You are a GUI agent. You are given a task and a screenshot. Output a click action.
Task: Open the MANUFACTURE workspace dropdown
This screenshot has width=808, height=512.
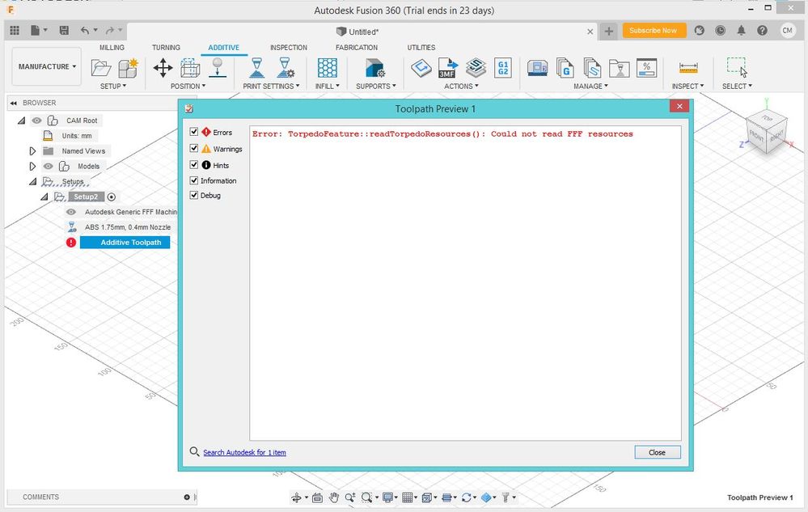[x=46, y=66]
